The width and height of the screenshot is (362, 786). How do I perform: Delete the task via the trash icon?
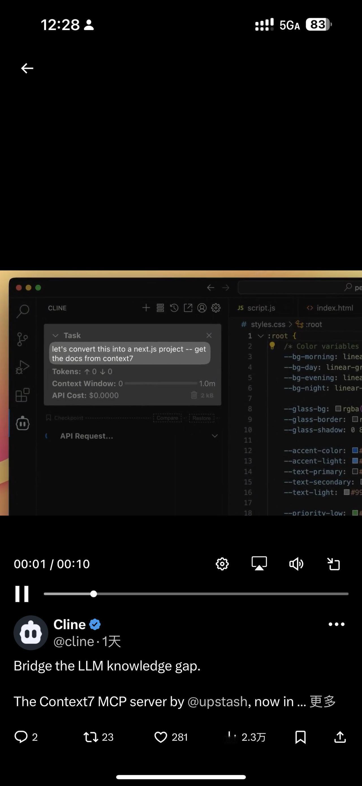[x=194, y=395]
